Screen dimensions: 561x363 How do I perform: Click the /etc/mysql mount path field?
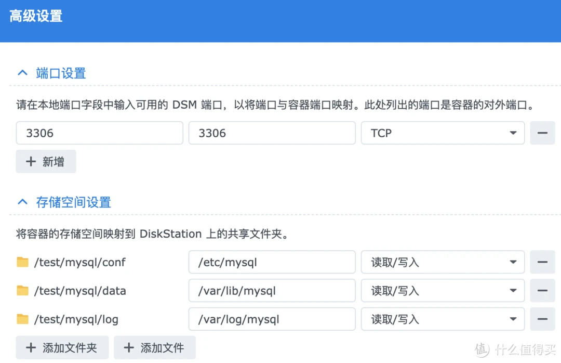pos(272,262)
